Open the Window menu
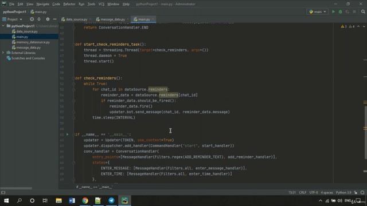The height and width of the screenshot is (206, 367). tap(114, 4)
